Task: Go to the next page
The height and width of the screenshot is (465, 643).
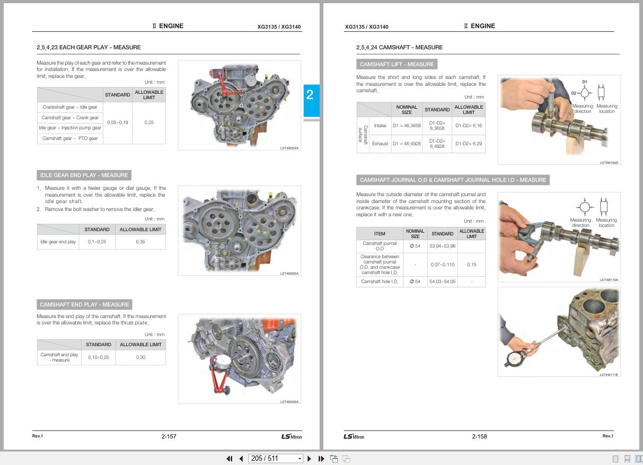Action: (x=310, y=459)
